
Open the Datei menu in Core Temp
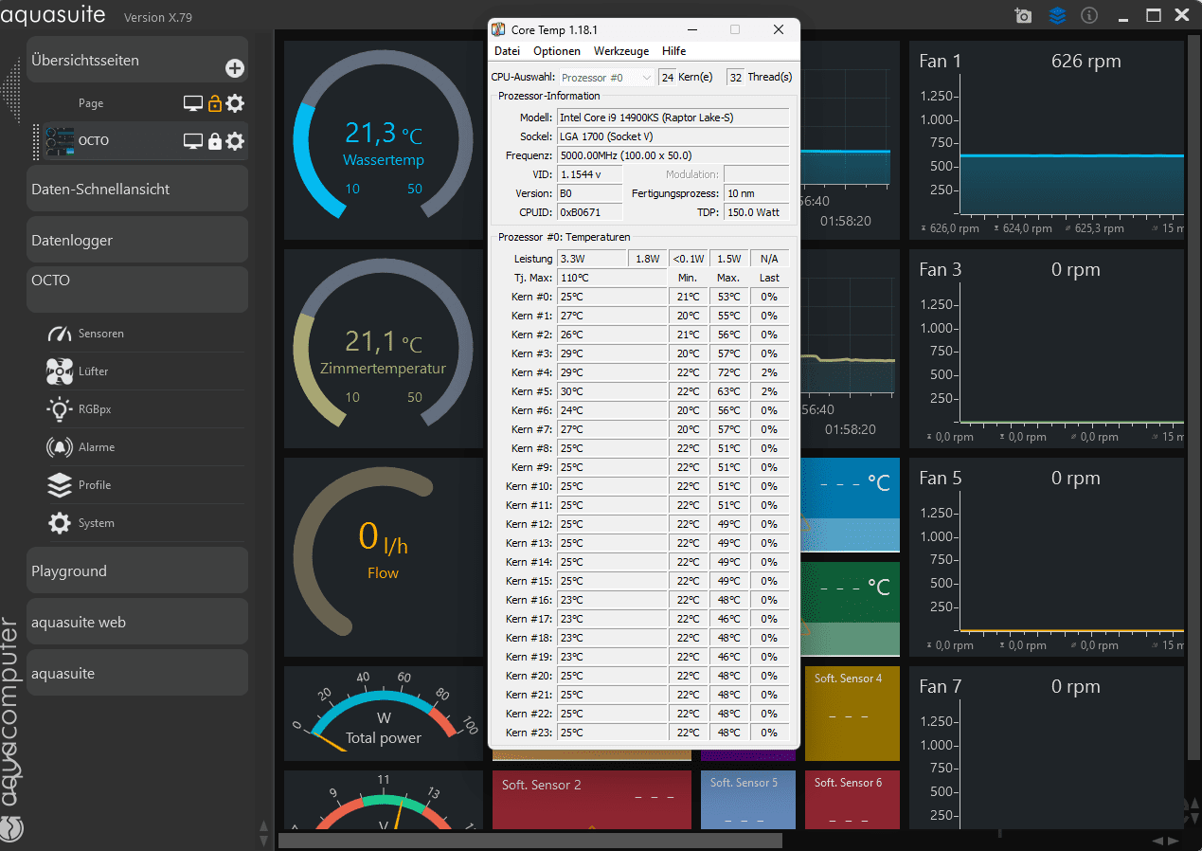508,51
